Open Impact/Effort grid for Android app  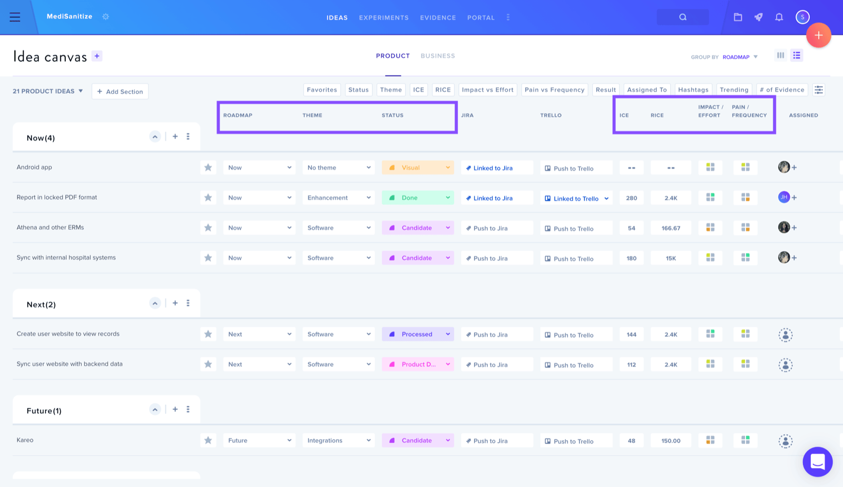[x=710, y=167]
